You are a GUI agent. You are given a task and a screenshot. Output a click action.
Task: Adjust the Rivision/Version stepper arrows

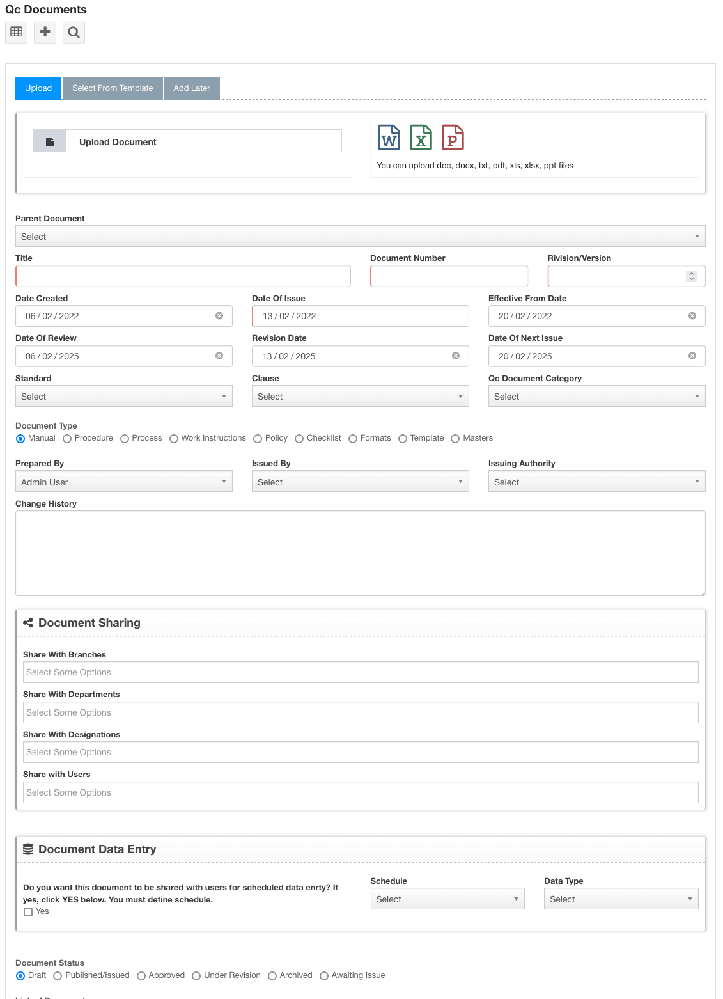pos(692,276)
